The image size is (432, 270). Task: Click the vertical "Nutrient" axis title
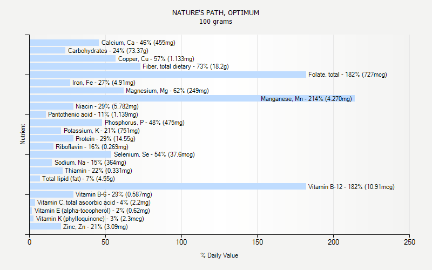[23, 134]
